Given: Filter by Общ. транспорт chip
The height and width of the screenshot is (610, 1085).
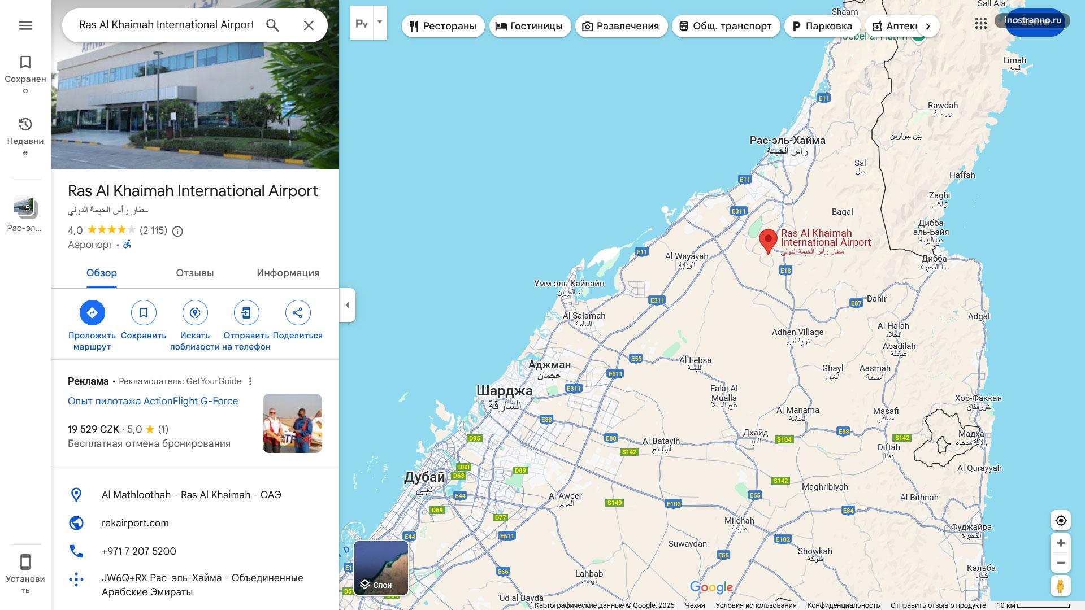Looking at the screenshot, I should (726, 26).
